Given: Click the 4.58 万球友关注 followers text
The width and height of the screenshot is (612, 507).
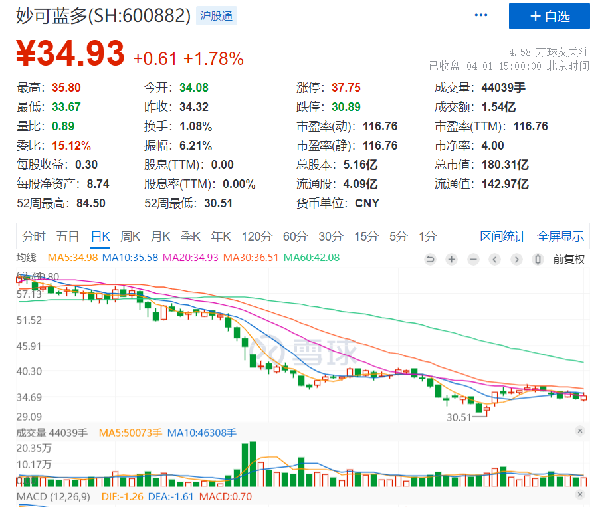Looking at the screenshot, I should coord(549,52).
